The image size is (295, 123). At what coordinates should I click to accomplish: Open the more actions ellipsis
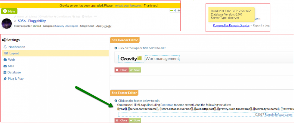[95, 16]
